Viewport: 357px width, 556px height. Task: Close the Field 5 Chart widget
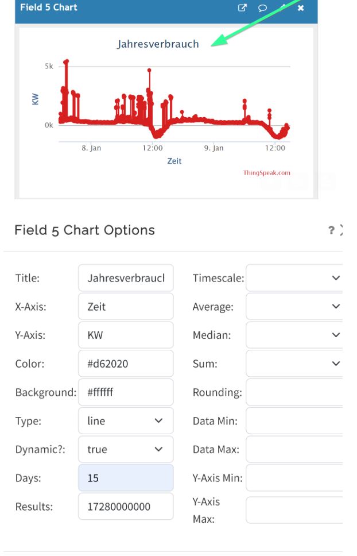[x=301, y=8]
